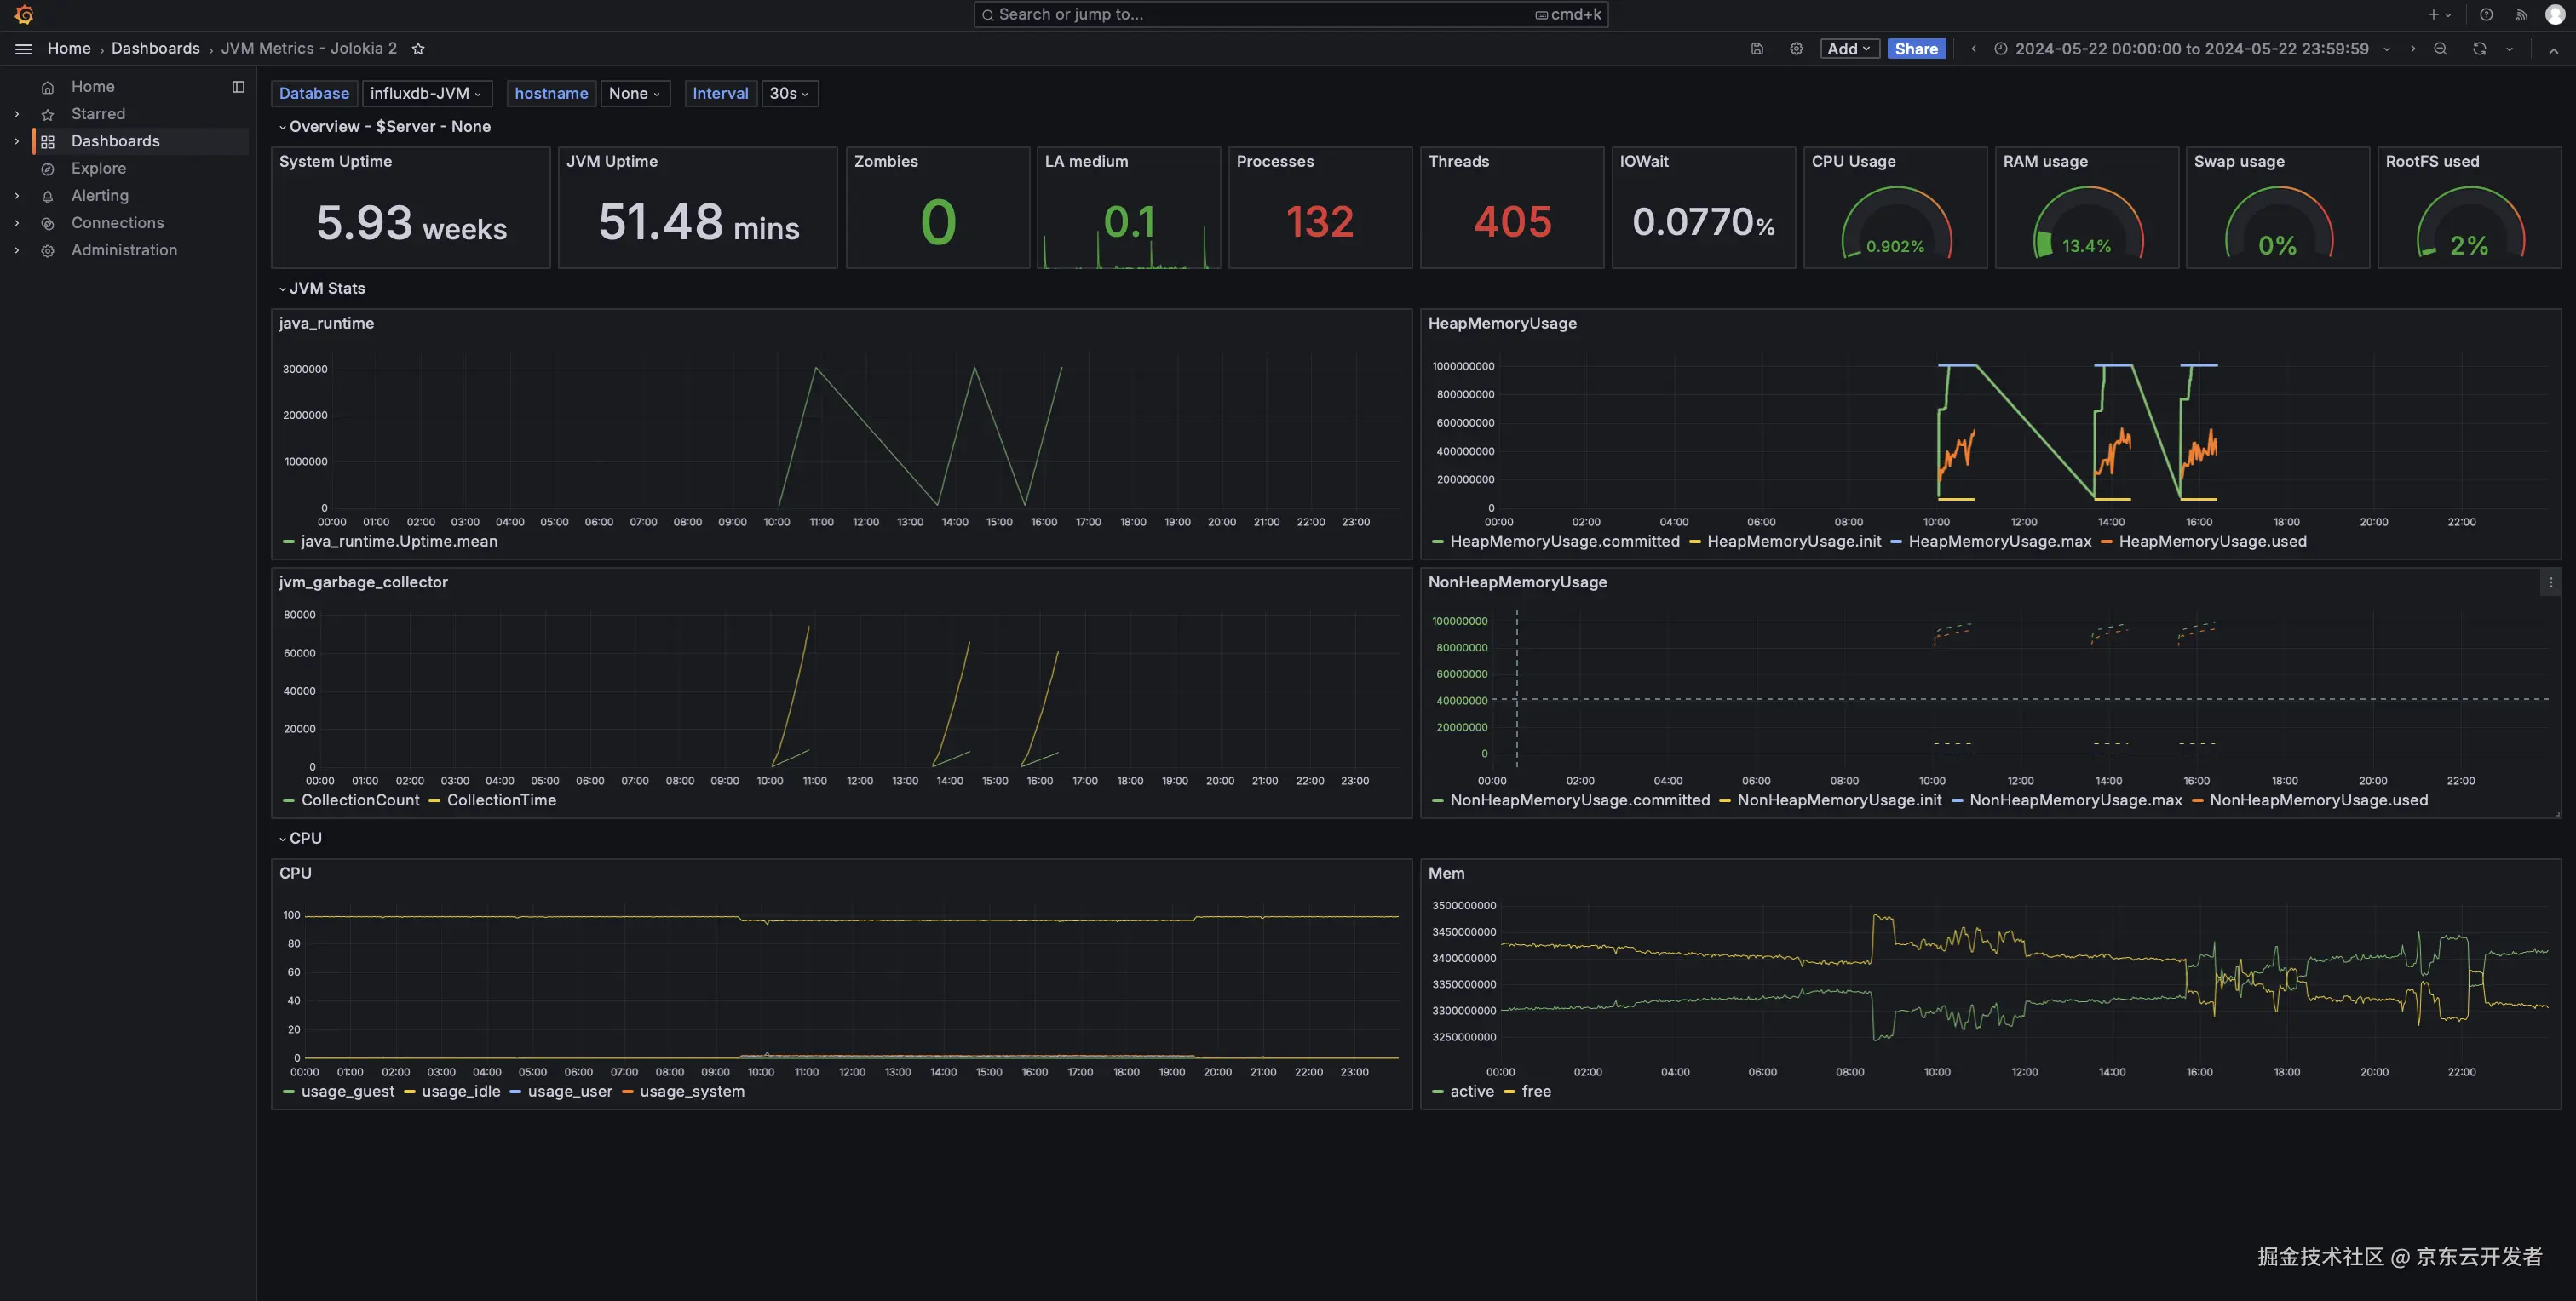Open the 30s interval dropdown
The height and width of the screenshot is (1301, 2576).
tap(788, 94)
